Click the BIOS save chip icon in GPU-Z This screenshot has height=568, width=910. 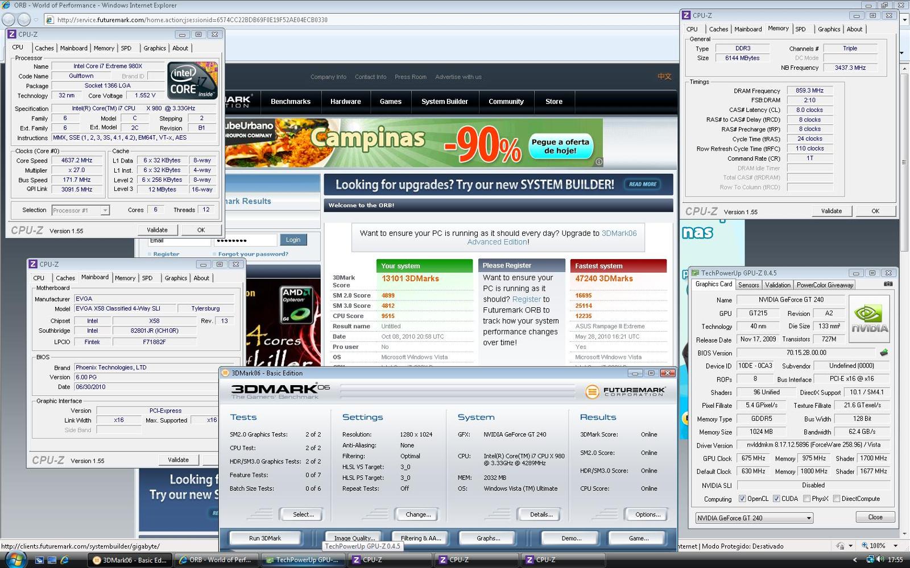pos(884,353)
